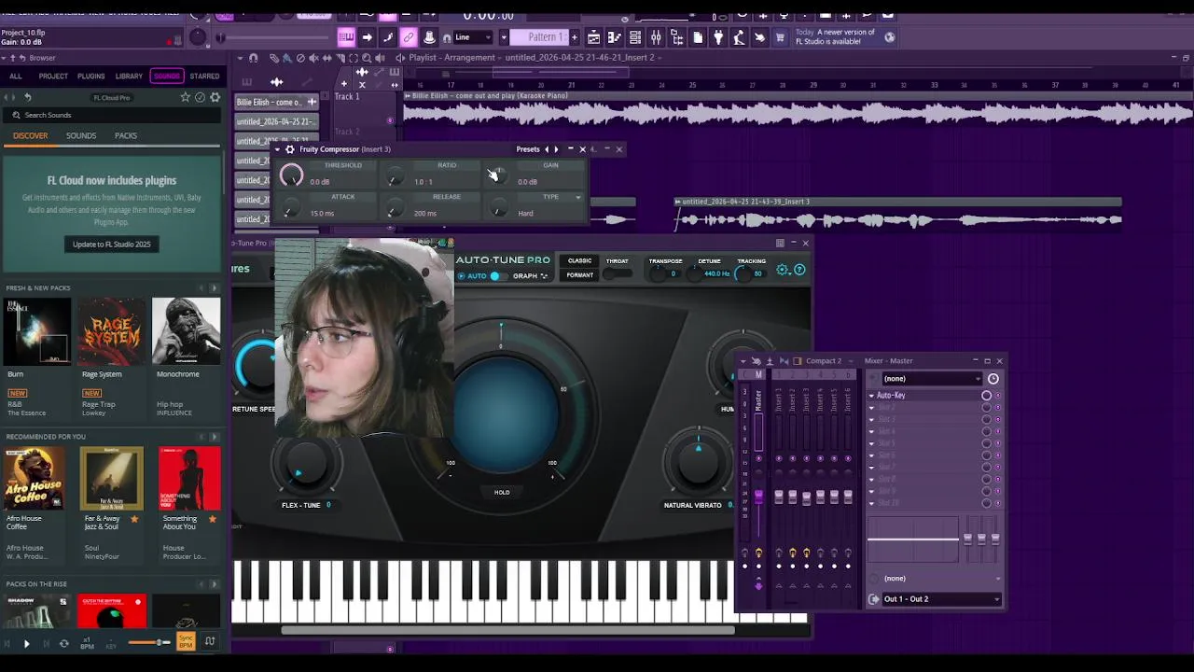Select the playlist mute tool
1194x672 pixels.
pos(313,58)
